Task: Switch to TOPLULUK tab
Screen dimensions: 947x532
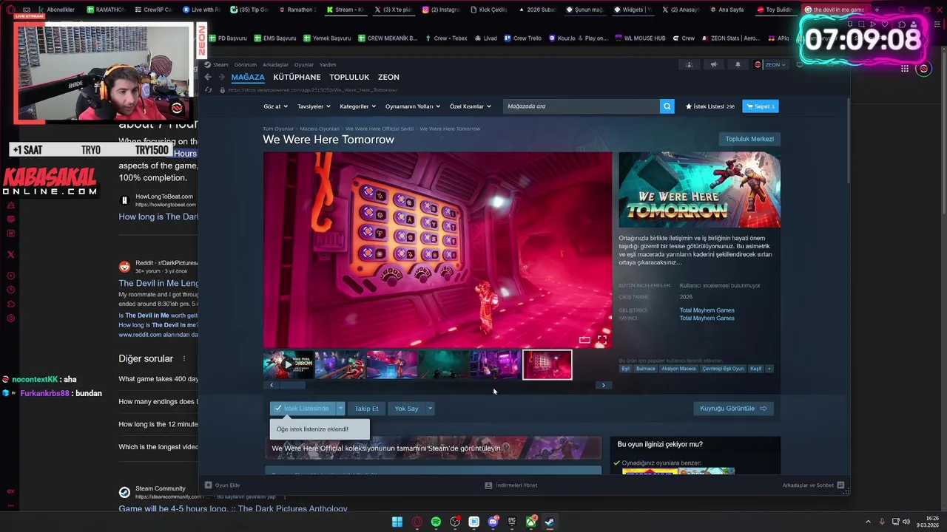Action: tap(349, 77)
